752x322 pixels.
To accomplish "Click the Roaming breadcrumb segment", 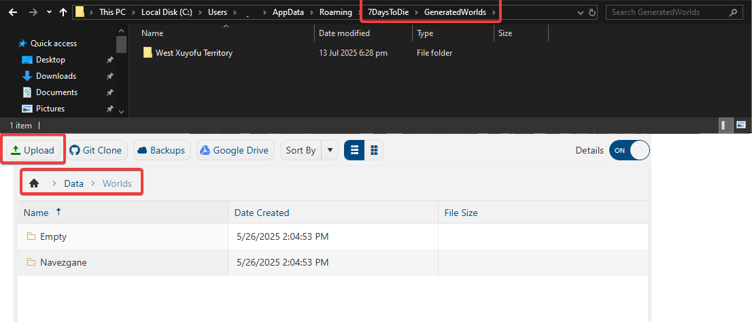I will (x=336, y=12).
